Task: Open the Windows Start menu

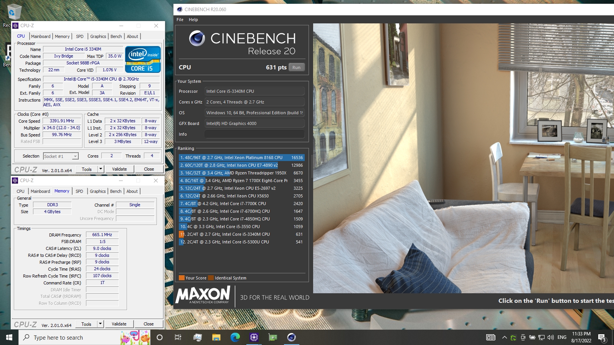Action: click(9, 337)
